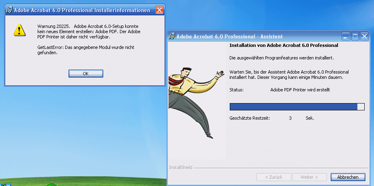The width and height of the screenshot is (374, 186).
Task: Click the heading 'Installation von Adobe Acrobat 6.0 Professional'
Action: click(x=284, y=45)
